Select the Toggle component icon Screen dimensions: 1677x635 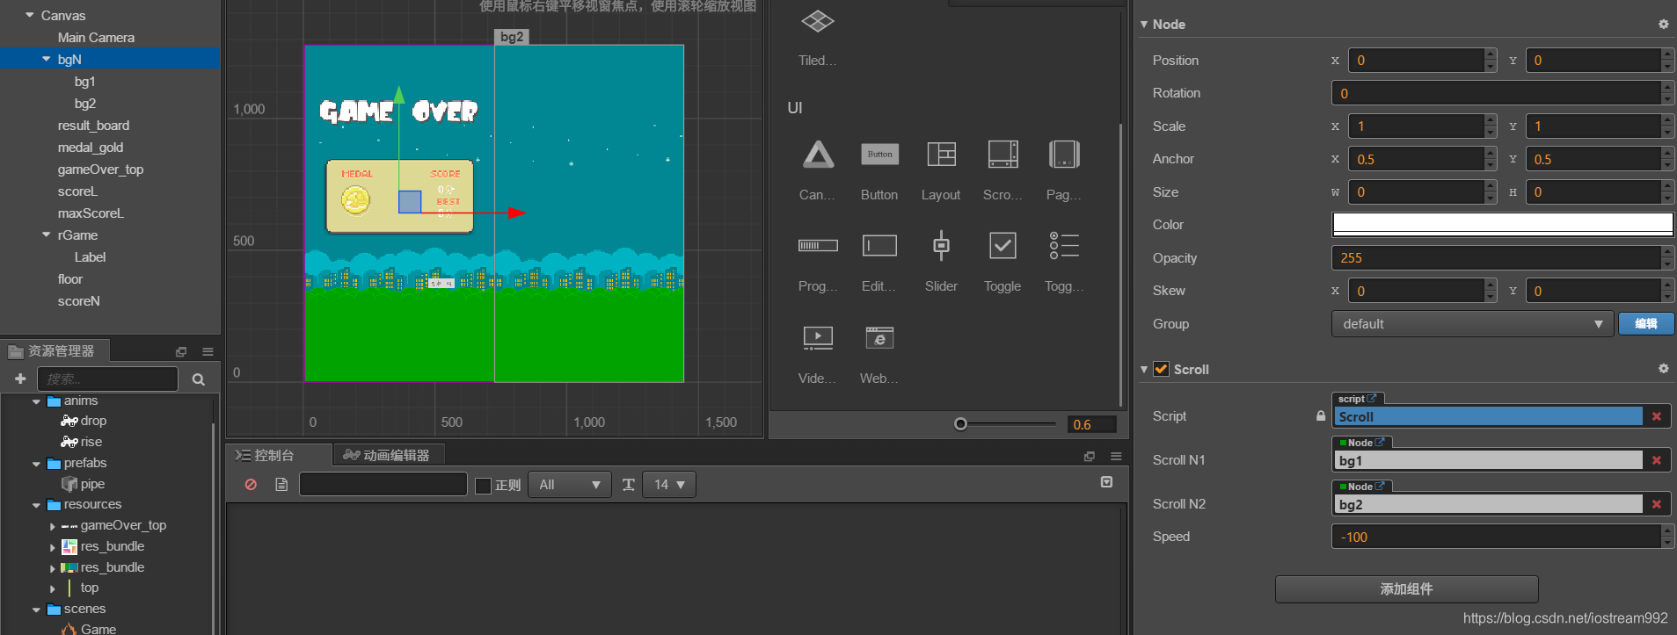pos(1003,246)
